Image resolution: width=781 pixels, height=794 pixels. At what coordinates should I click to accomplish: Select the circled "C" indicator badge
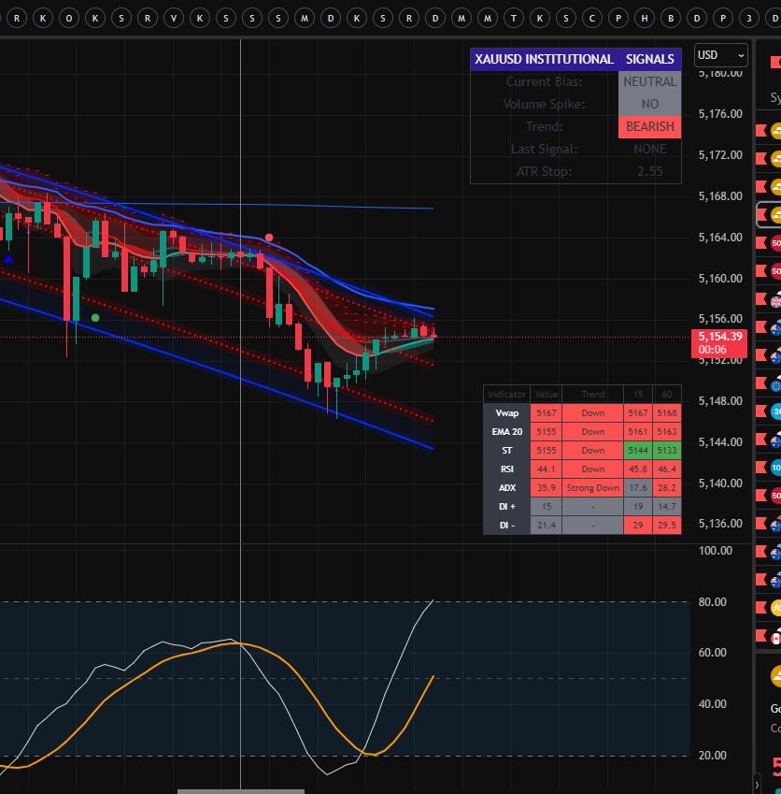click(592, 18)
